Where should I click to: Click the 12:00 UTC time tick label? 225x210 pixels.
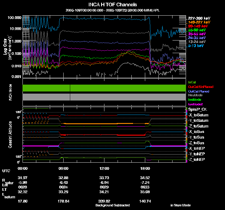tap(104, 168)
